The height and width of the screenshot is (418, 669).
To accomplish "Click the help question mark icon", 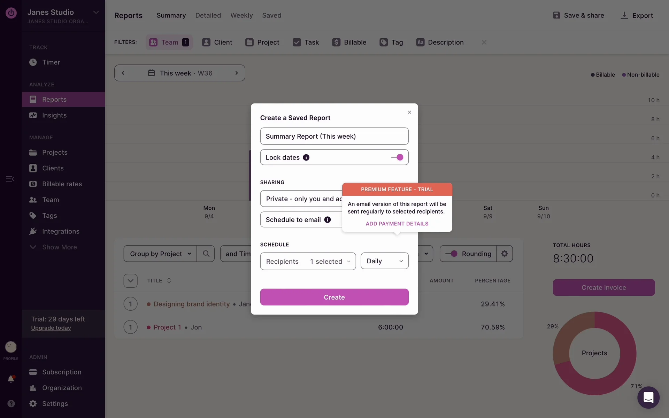I will point(11,403).
